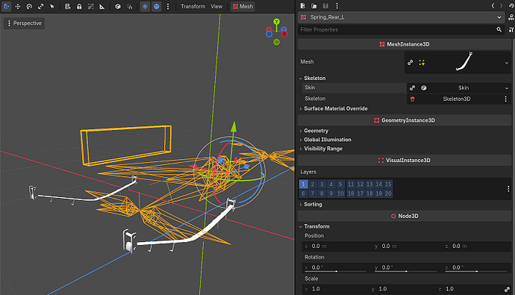The height and width of the screenshot is (295, 515).
Task: Click the group selected nodes icon
Action: click(90, 6)
